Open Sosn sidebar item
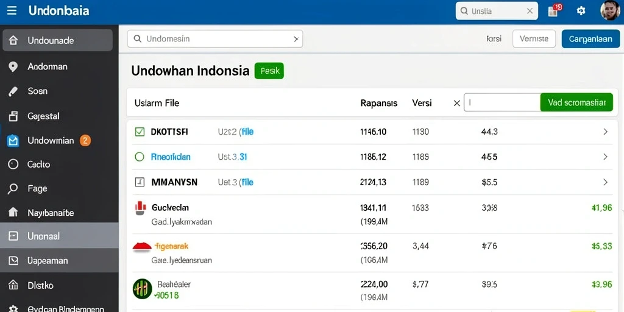 [59, 91]
